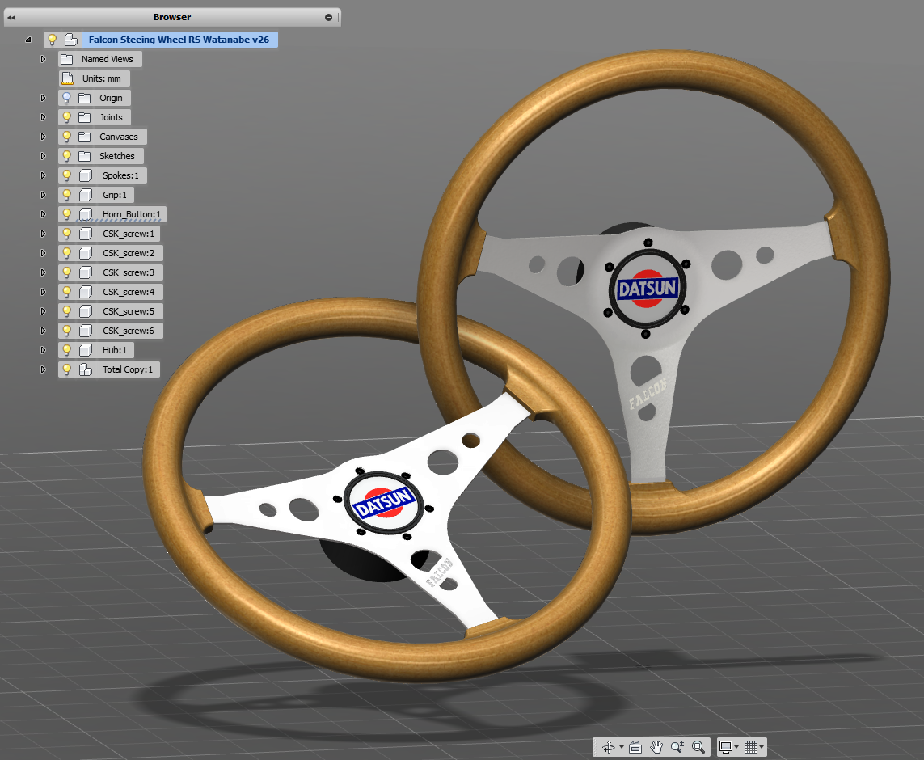Click the Named Views folder icon
Viewport: 924px width, 760px height.
click(67, 59)
